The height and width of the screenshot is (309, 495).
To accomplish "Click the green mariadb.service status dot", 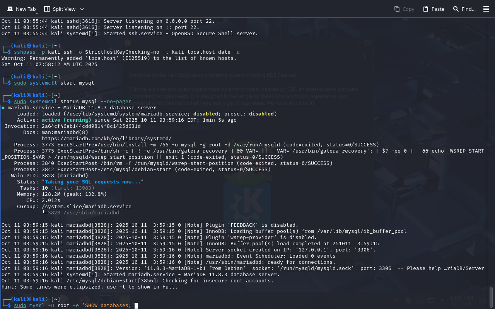I will [x=3, y=108].
